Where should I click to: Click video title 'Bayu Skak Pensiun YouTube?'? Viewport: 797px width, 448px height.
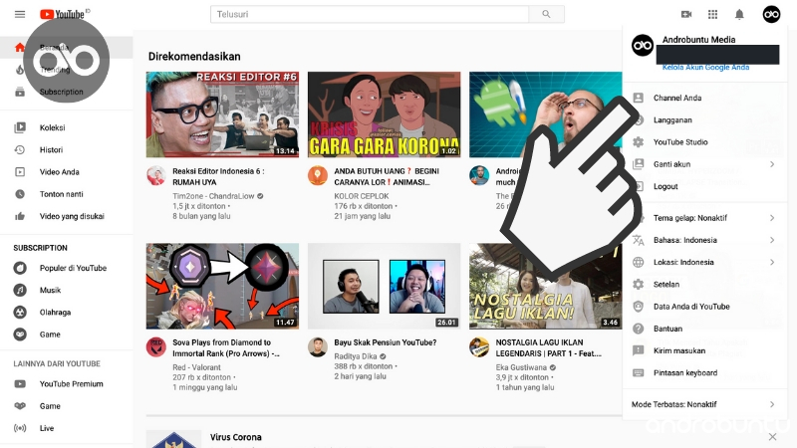pyautogui.click(x=385, y=342)
